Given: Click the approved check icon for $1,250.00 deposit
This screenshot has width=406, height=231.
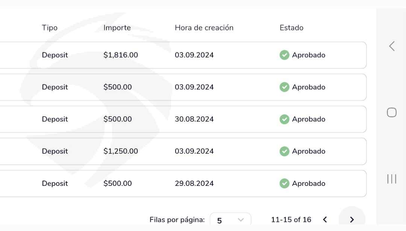Looking at the screenshot, I should point(284,151).
